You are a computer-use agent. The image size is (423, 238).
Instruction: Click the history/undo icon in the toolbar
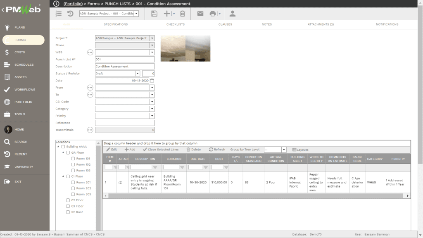click(70, 13)
